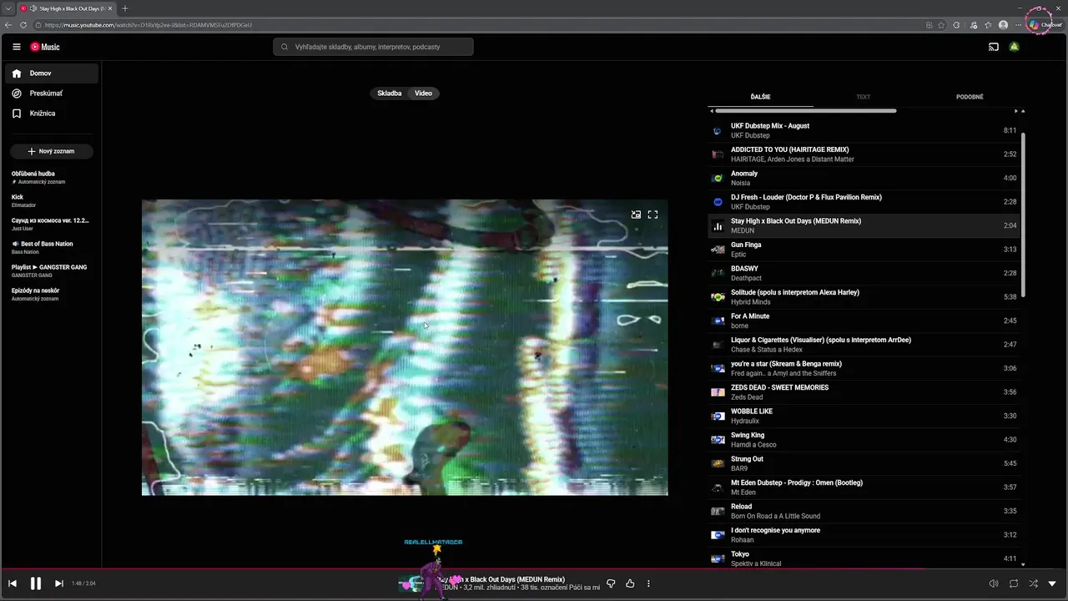Screen dimensions: 1068x601
Task: Open miniplayer from the video overlay
Action: pos(636,215)
